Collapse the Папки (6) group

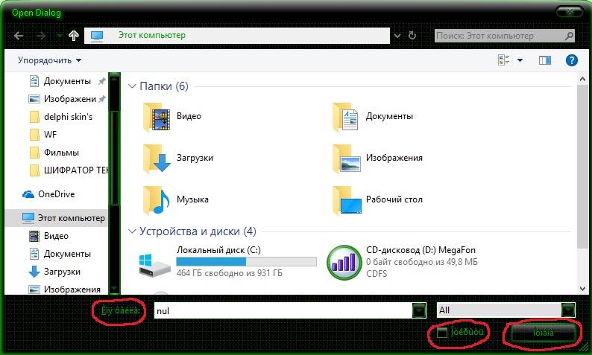pos(133,87)
